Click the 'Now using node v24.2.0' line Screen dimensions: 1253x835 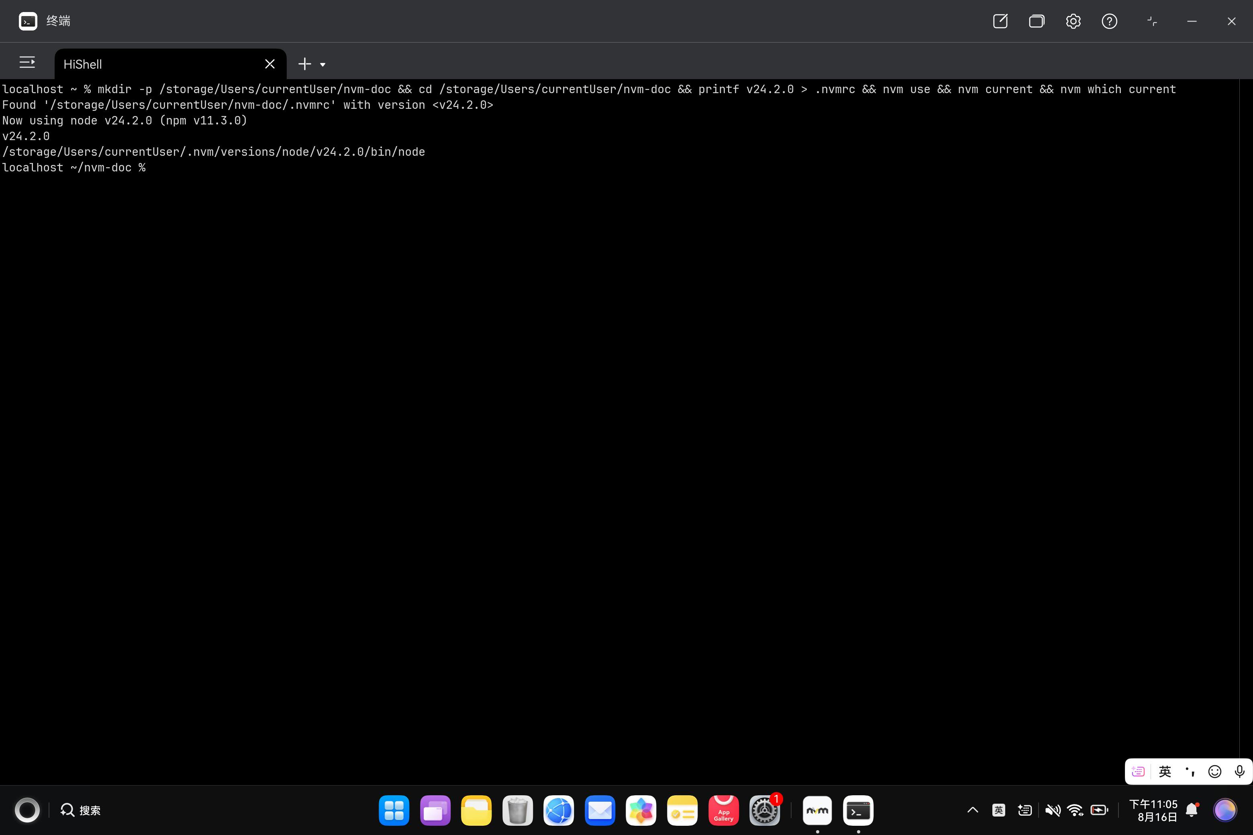click(124, 120)
